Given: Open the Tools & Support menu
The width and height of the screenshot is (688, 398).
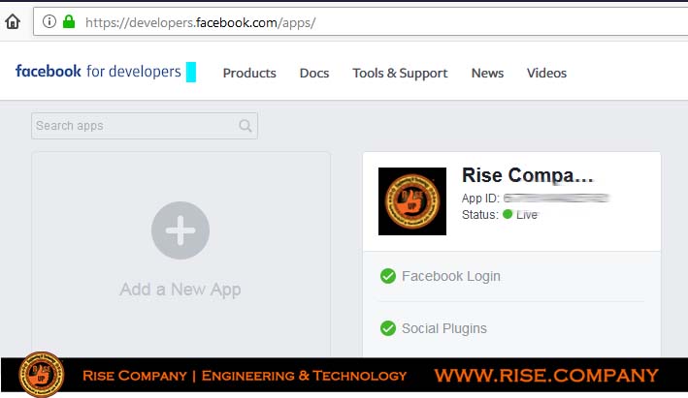Looking at the screenshot, I should click(400, 74).
